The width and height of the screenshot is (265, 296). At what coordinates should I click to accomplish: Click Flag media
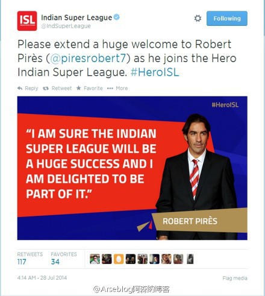(235, 278)
